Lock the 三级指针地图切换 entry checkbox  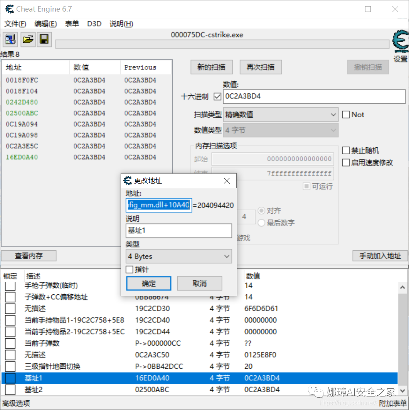10,366
